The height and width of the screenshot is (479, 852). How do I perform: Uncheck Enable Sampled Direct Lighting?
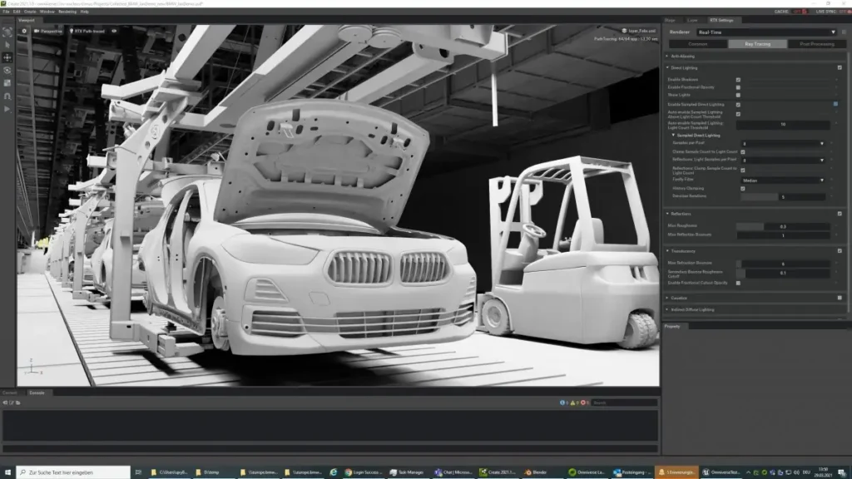pos(738,103)
